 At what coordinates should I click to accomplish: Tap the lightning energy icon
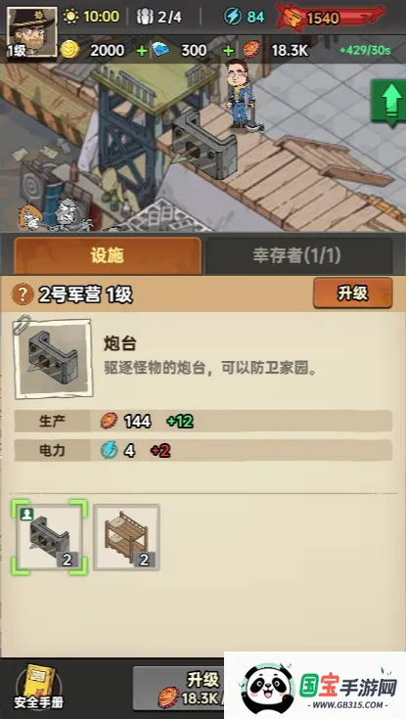tap(233, 17)
